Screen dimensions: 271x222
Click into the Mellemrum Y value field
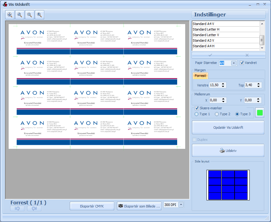click(x=250, y=100)
